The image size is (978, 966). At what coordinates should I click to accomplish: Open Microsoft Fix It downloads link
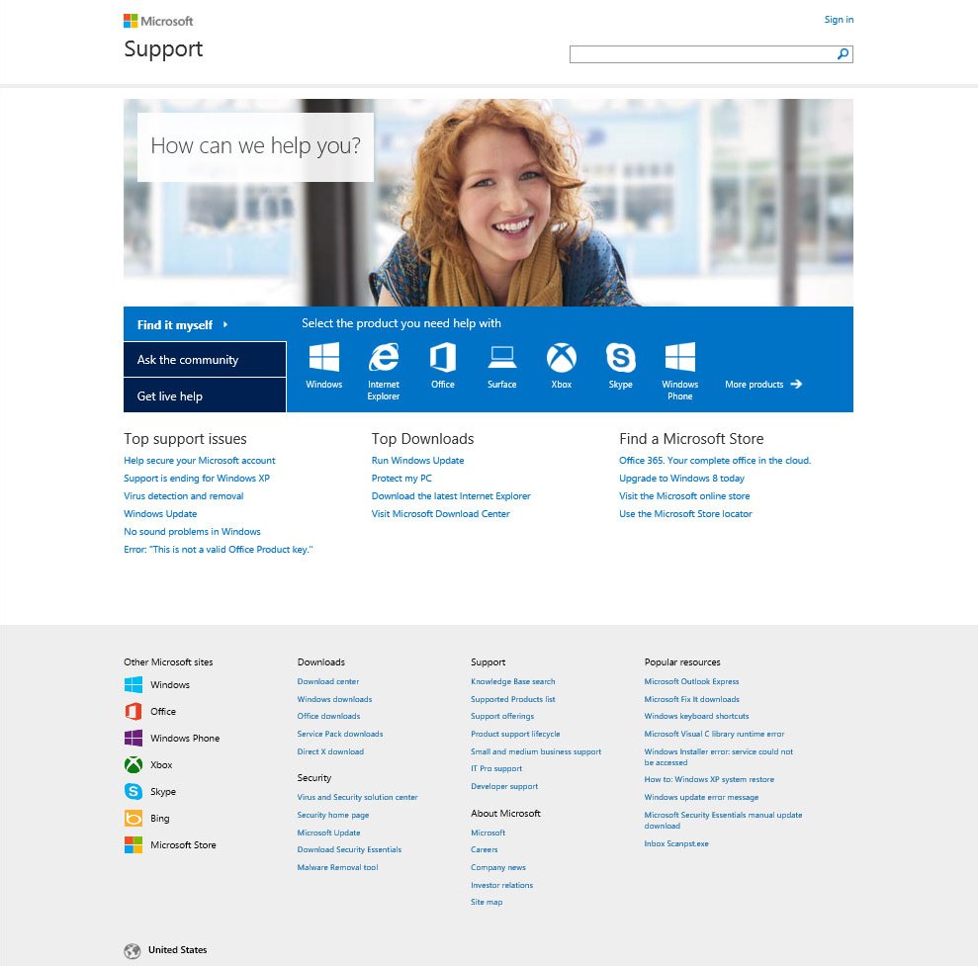tap(691, 699)
